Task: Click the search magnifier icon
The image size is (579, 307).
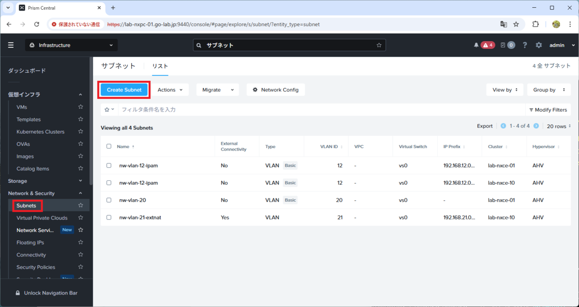Action: click(x=199, y=45)
